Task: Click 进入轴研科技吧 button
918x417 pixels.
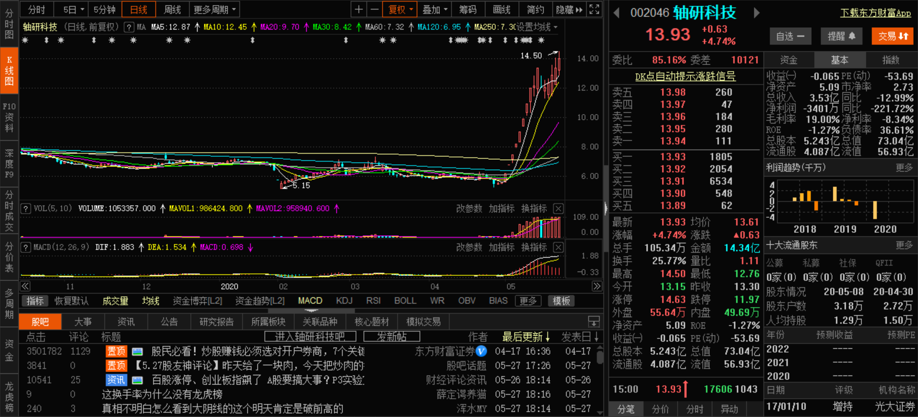Action: pyautogui.click(x=310, y=337)
